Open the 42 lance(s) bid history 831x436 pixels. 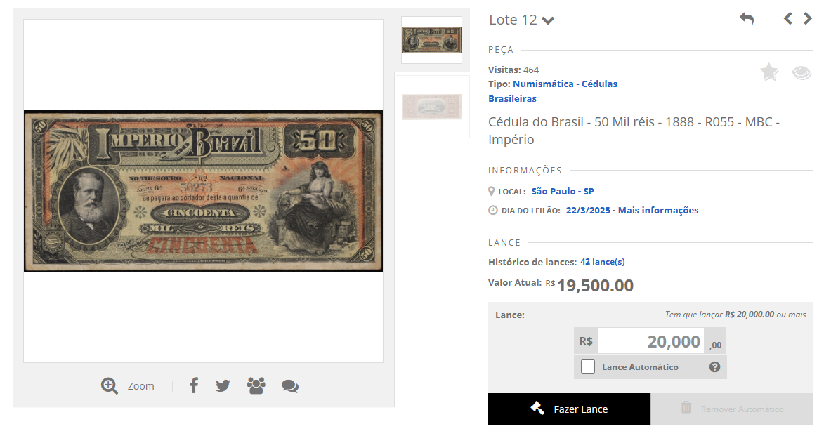(x=603, y=262)
